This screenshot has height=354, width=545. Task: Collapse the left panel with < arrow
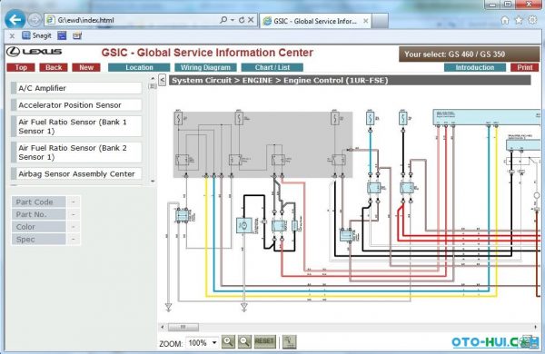tap(162, 80)
